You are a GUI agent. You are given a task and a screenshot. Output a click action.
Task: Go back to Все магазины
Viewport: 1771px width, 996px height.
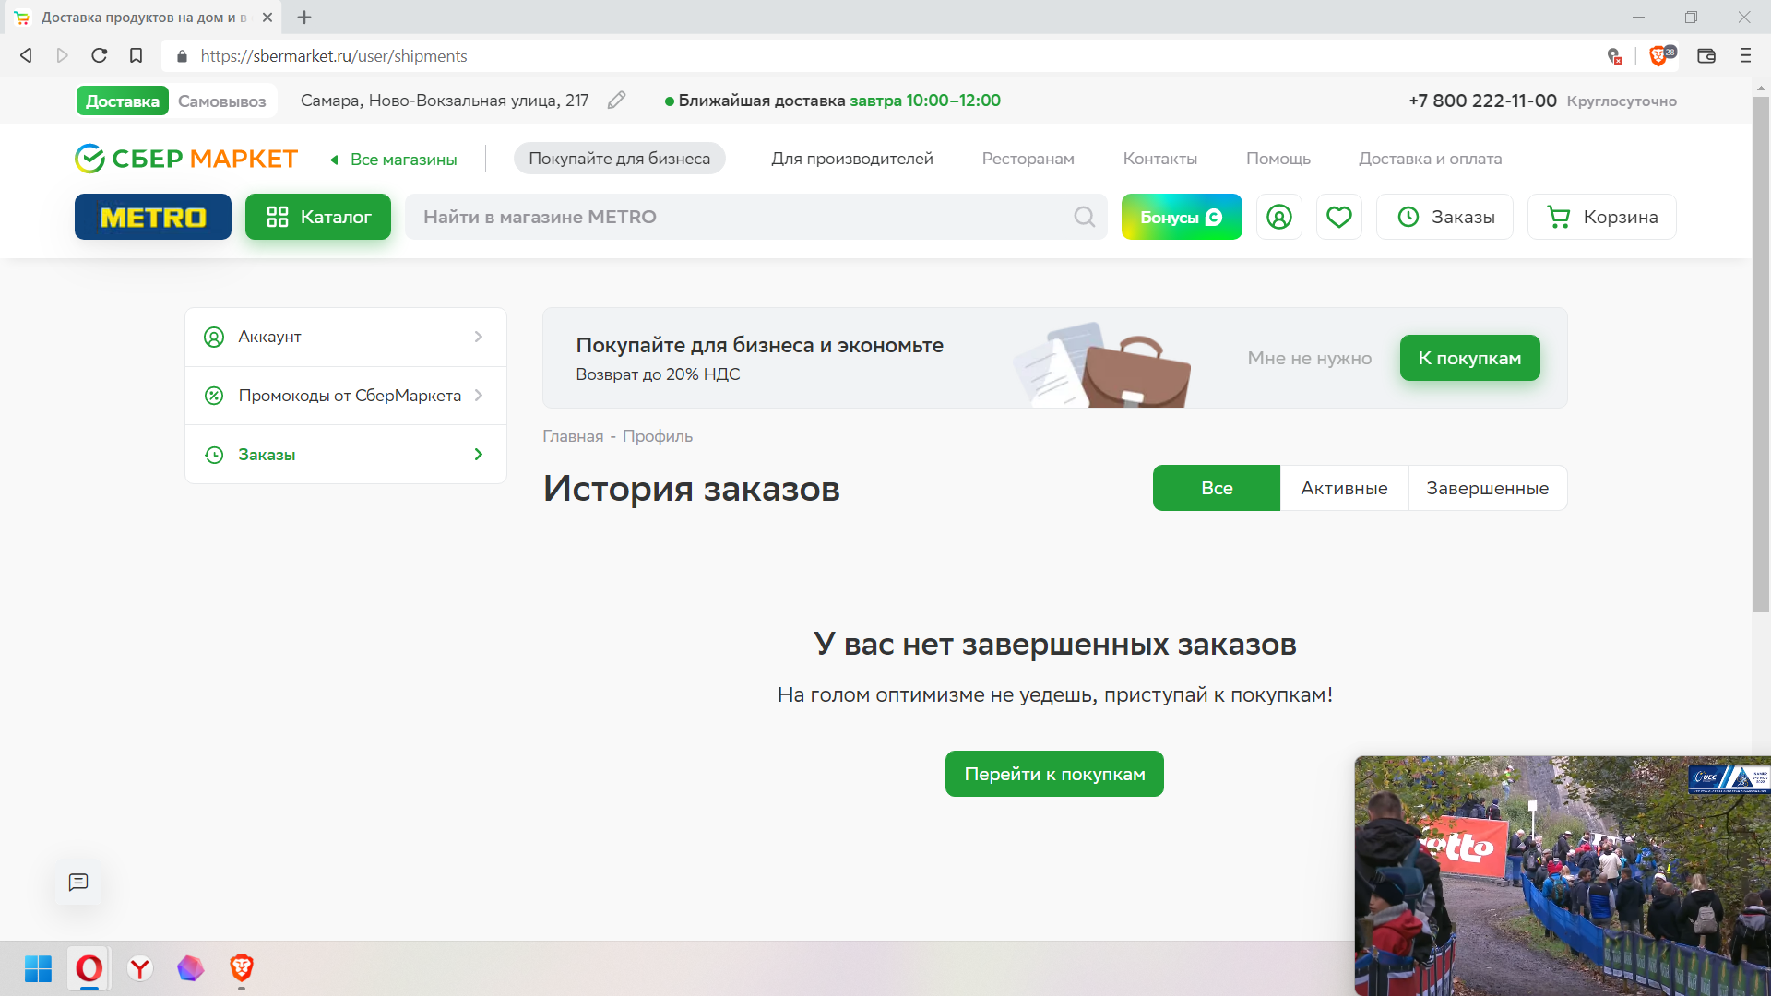394,160
